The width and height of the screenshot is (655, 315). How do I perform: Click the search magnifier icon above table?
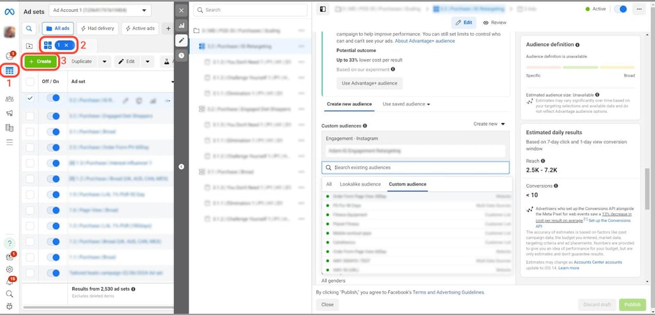[x=30, y=28]
